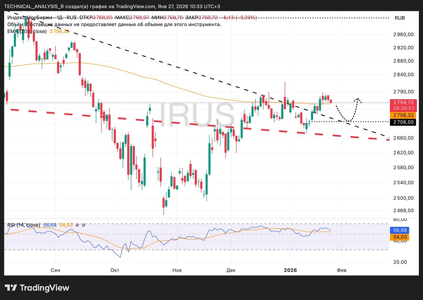Screen dimensions: 423x300
Task: Click the МИН 2759,70 low value in legend
Action: (167, 17)
